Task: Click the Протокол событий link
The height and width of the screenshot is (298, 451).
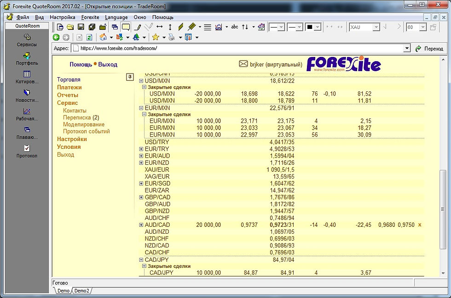Action: (87, 131)
